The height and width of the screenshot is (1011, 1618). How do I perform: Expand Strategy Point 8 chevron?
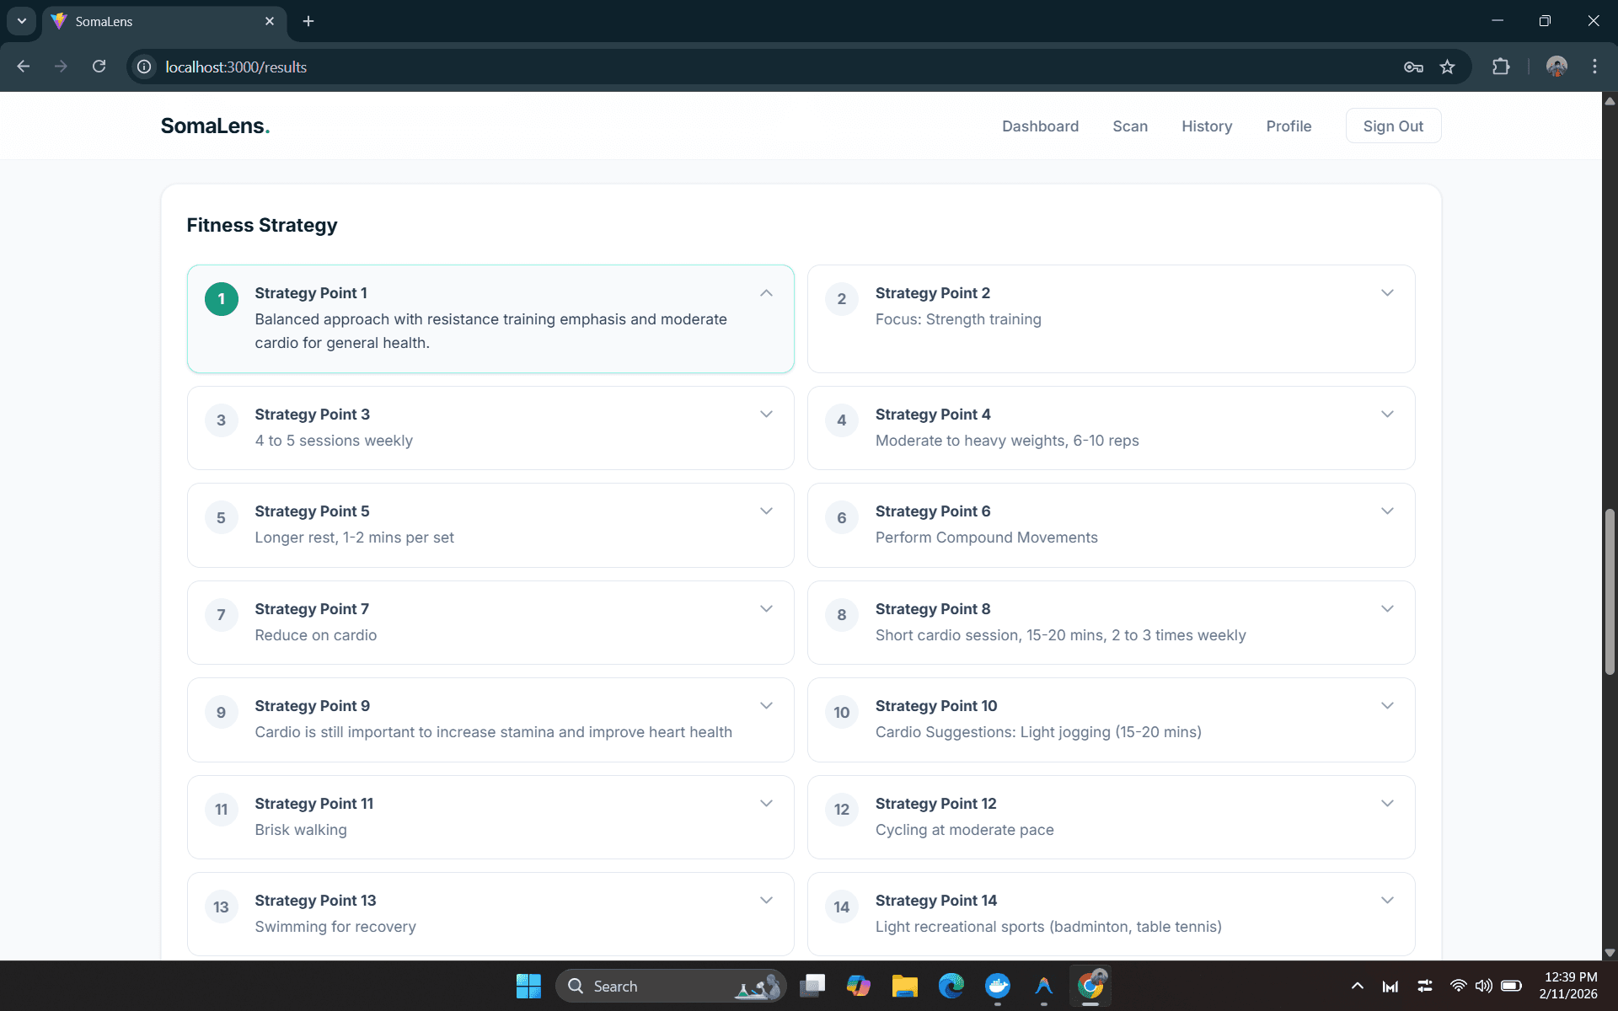pyautogui.click(x=1387, y=609)
